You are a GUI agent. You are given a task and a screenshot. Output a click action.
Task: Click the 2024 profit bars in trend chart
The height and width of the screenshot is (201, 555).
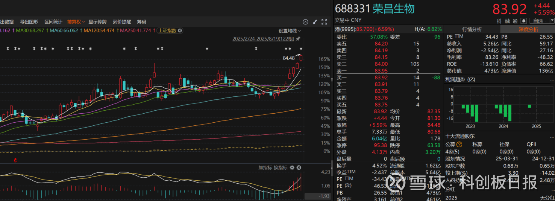(503, 113)
